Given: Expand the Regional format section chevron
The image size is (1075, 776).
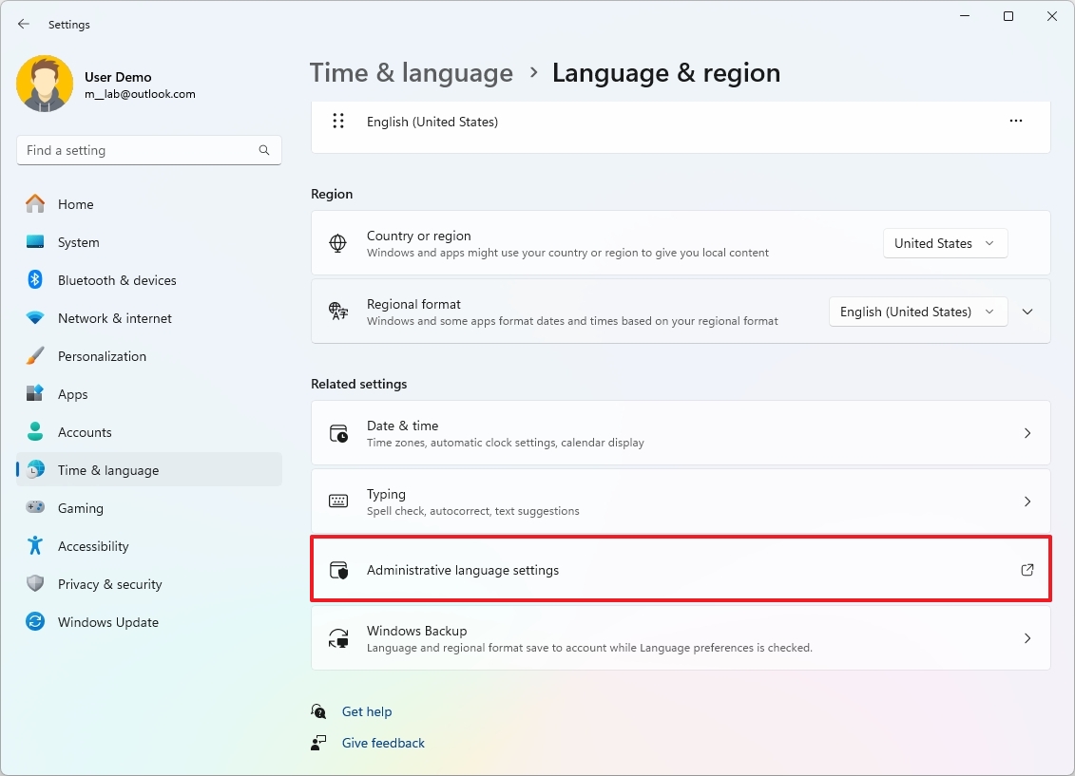Looking at the screenshot, I should (x=1027, y=312).
